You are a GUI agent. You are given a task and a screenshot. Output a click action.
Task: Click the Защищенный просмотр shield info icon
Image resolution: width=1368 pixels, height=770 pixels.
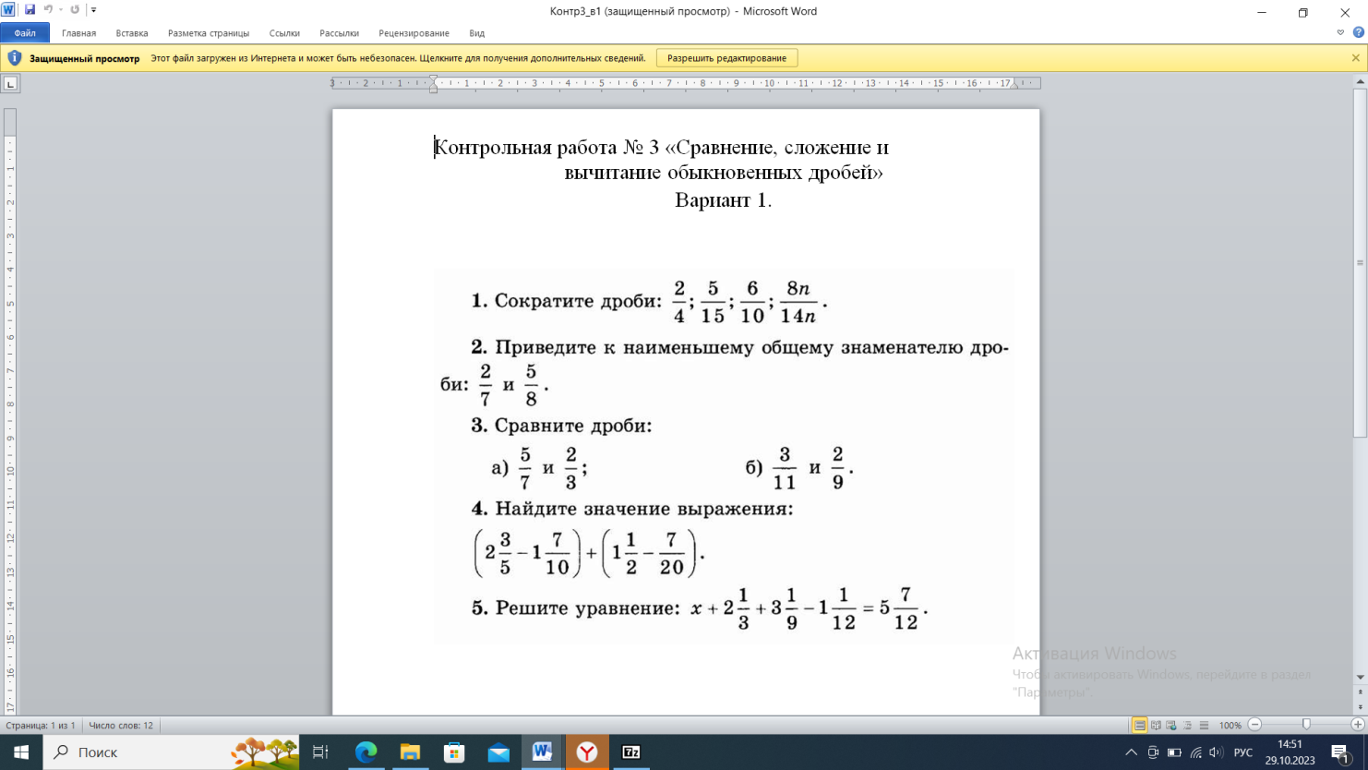click(14, 58)
